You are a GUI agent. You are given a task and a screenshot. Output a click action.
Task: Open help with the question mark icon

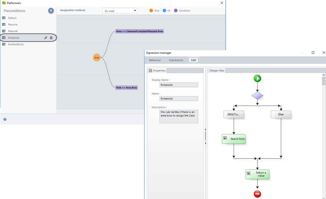[x=5, y=119]
